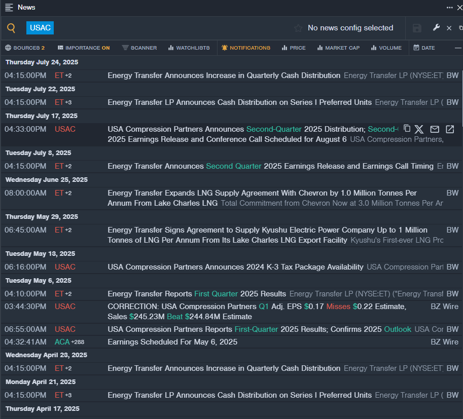Open the 'No news config selected' dropdown
This screenshot has width=463, height=419.
coord(350,28)
